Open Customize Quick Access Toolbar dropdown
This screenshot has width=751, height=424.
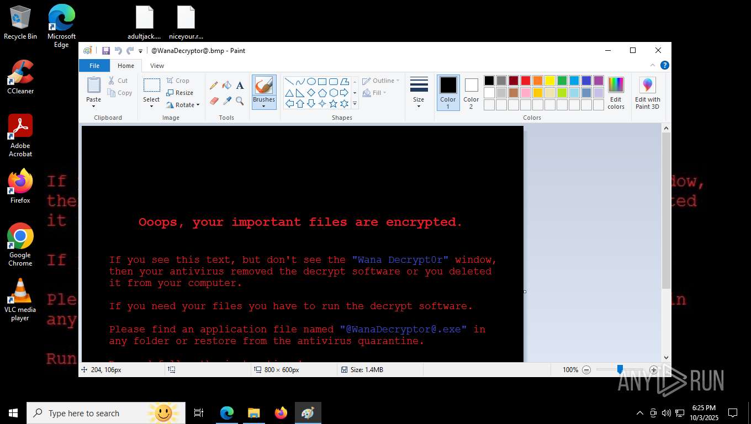[x=140, y=51]
